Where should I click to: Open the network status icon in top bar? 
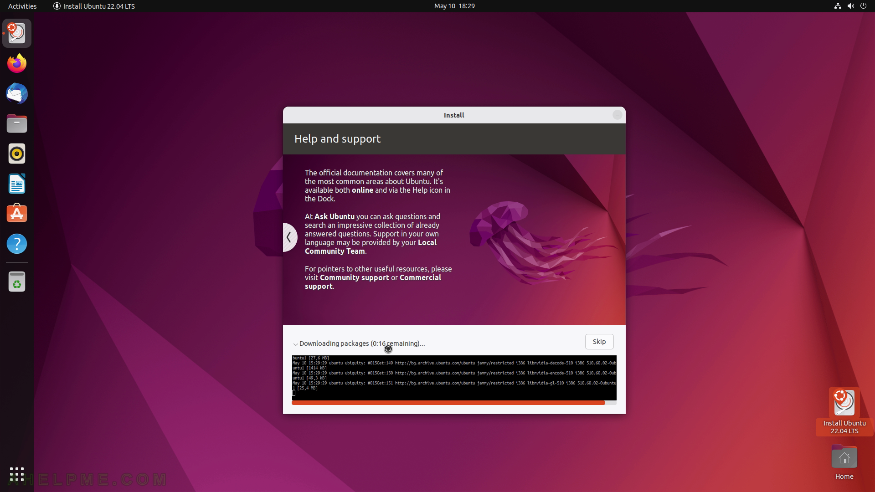coord(838,6)
